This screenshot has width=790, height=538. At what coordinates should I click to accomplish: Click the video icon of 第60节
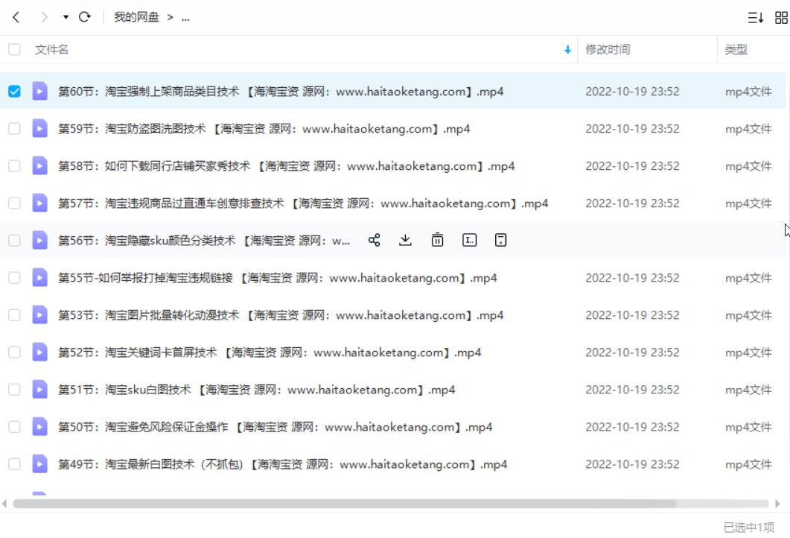39,91
